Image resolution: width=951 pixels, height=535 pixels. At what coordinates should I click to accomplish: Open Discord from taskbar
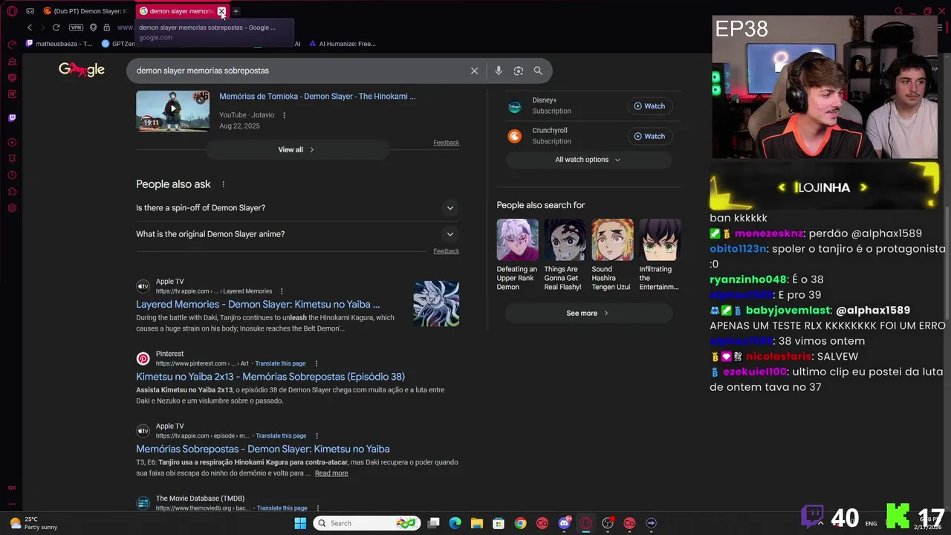pos(565,523)
